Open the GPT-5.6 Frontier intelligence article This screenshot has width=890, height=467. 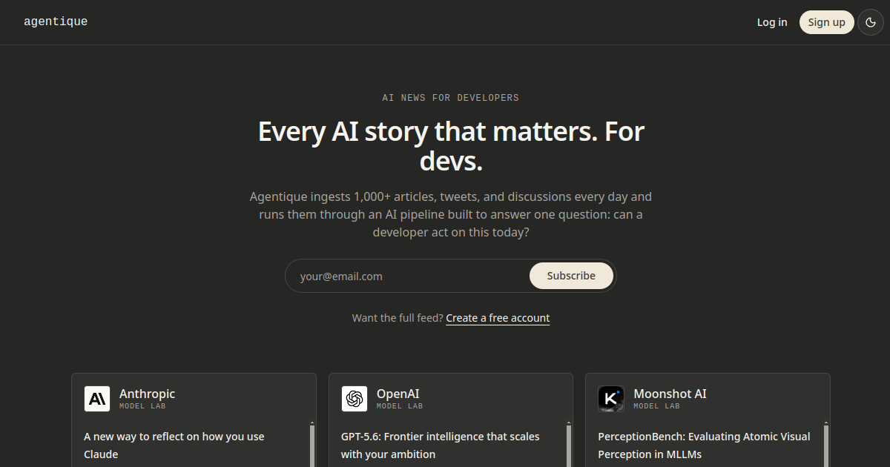441,446
